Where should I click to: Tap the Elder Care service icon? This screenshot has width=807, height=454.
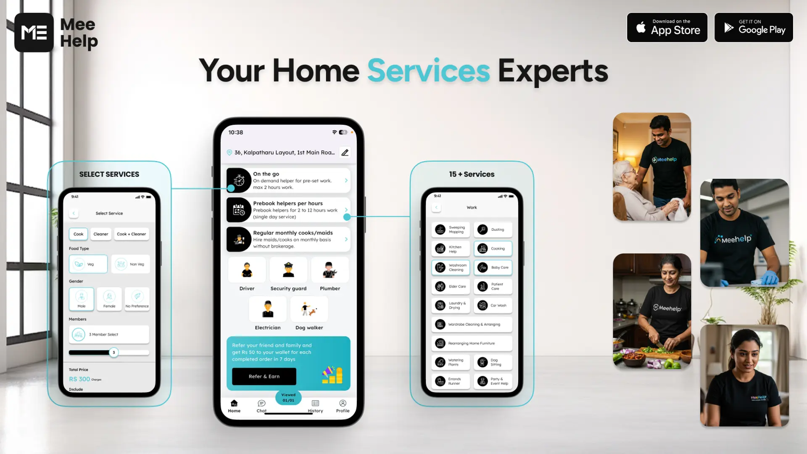440,286
